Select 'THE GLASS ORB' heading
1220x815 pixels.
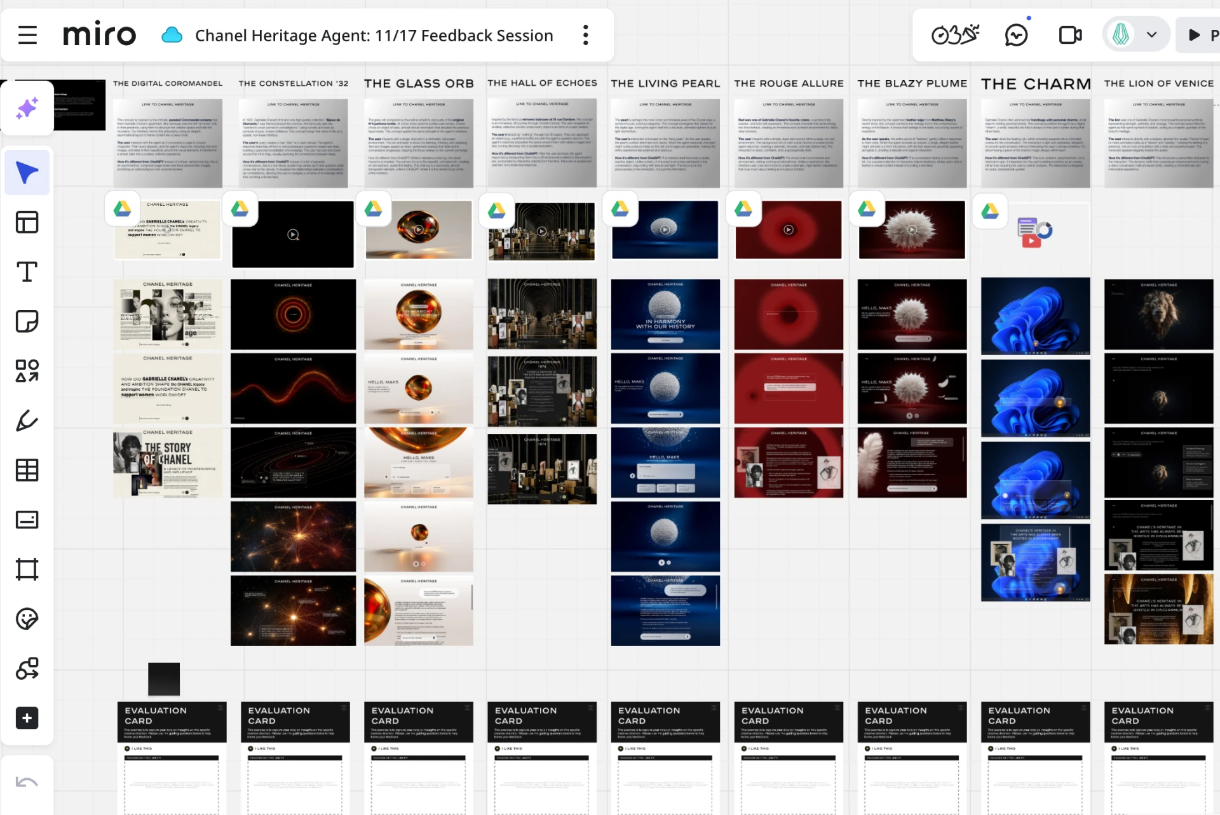tap(419, 83)
